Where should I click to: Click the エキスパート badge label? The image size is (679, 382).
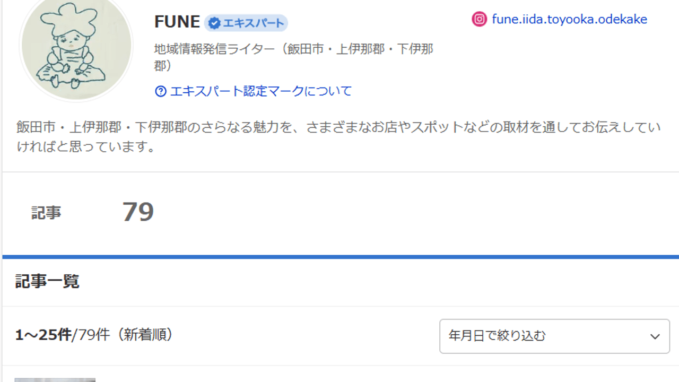click(253, 23)
